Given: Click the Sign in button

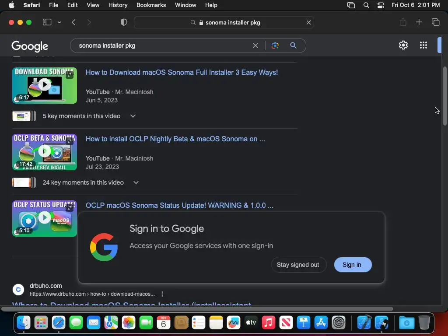Looking at the screenshot, I should point(353,265).
